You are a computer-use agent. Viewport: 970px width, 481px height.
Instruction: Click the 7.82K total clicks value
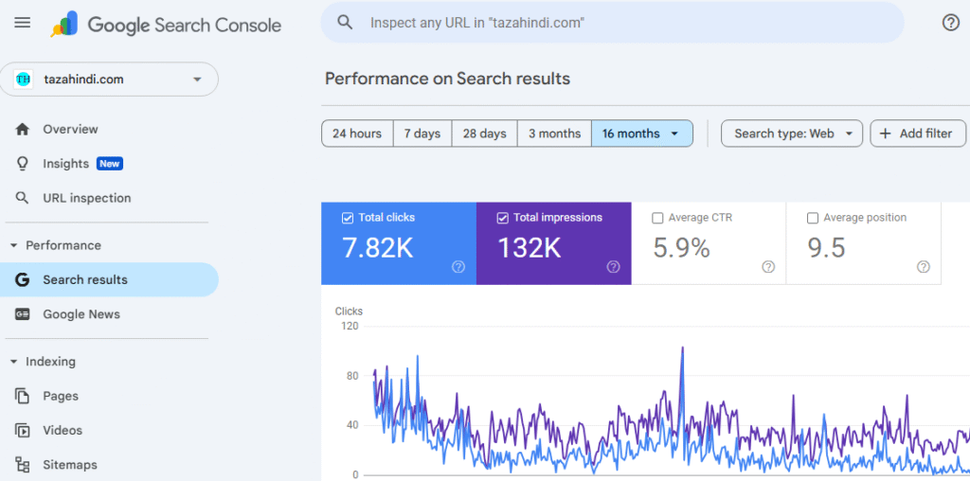(377, 248)
